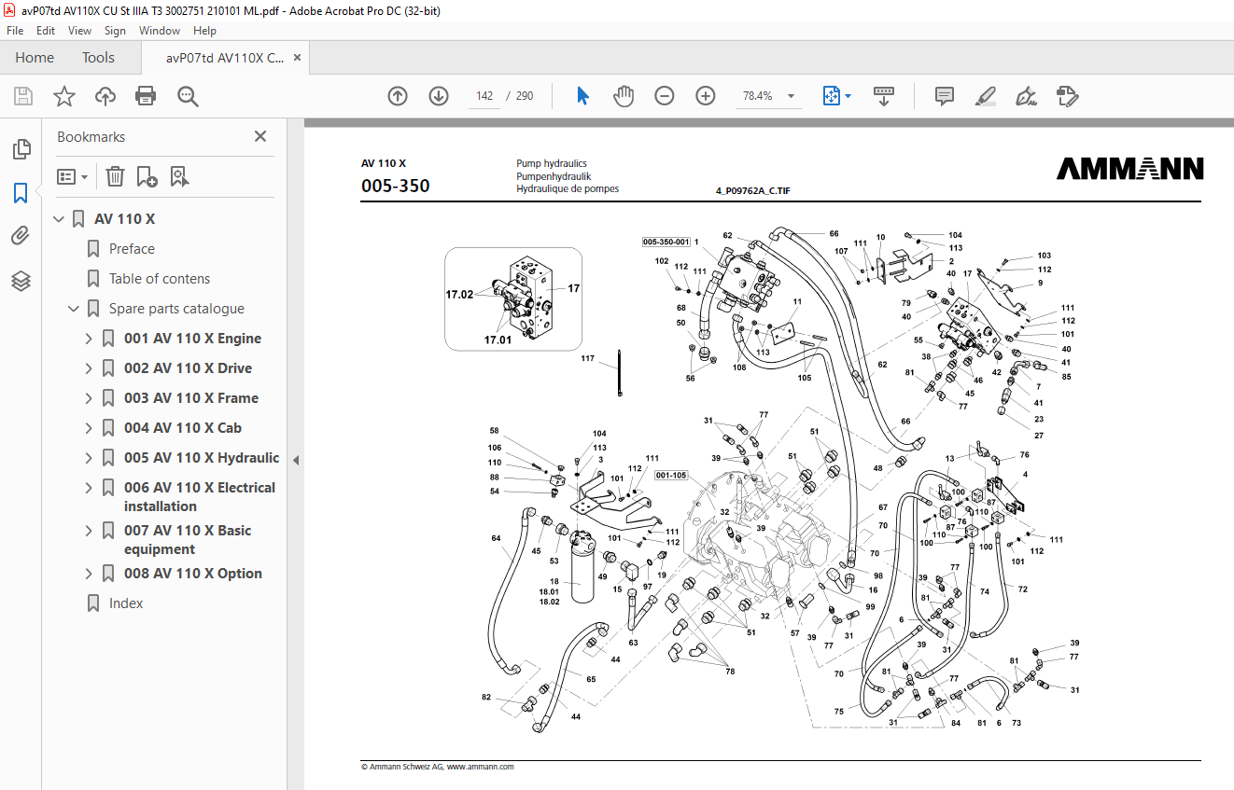
Task: Open the Window menu
Action: (x=160, y=31)
